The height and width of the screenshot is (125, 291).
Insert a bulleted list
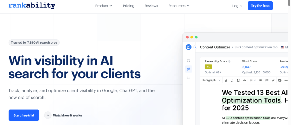[261, 80]
